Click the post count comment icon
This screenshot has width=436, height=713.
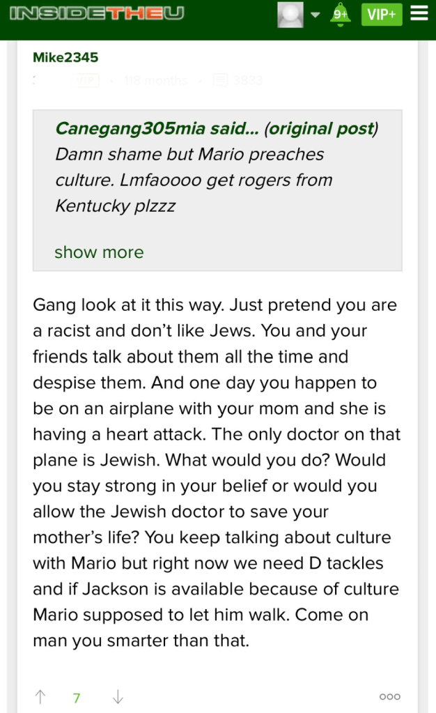pyautogui.click(x=220, y=80)
